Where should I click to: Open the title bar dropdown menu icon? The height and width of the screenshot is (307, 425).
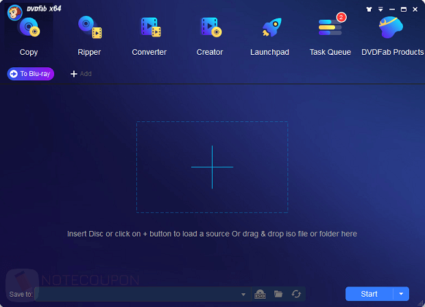(380, 9)
